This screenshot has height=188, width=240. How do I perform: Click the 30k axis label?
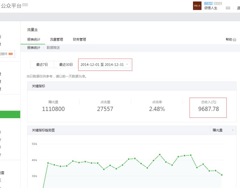pyautogui.click(x=34, y=176)
